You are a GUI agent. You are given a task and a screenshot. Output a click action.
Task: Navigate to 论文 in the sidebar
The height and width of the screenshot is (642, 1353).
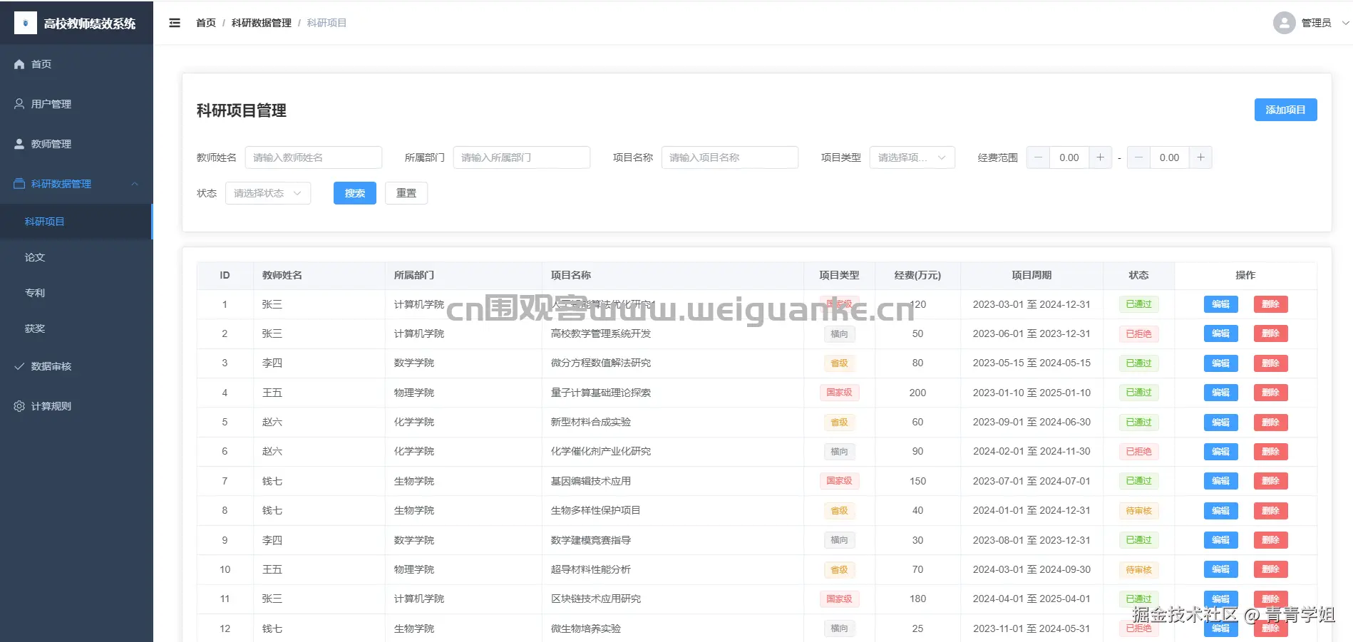pyautogui.click(x=35, y=257)
